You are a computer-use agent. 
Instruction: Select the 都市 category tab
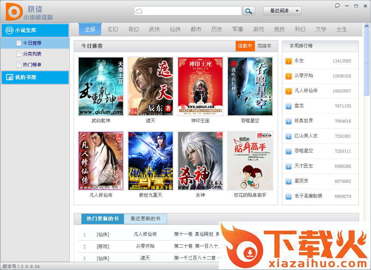click(196, 29)
